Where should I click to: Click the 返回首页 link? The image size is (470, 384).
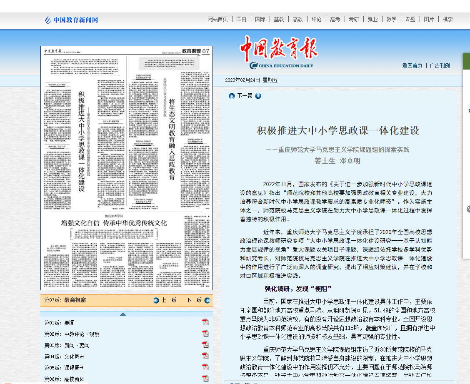point(412,65)
